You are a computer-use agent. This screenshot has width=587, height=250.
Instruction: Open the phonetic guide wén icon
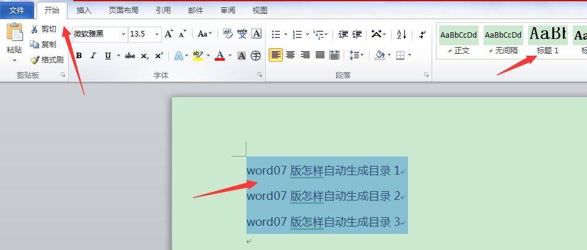pos(242,33)
